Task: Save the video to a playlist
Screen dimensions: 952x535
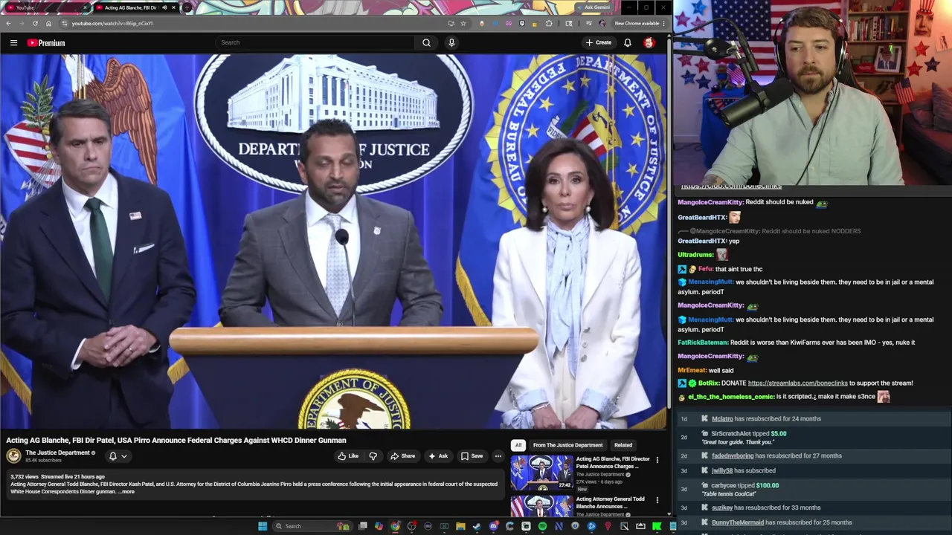Action: tap(472, 456)
